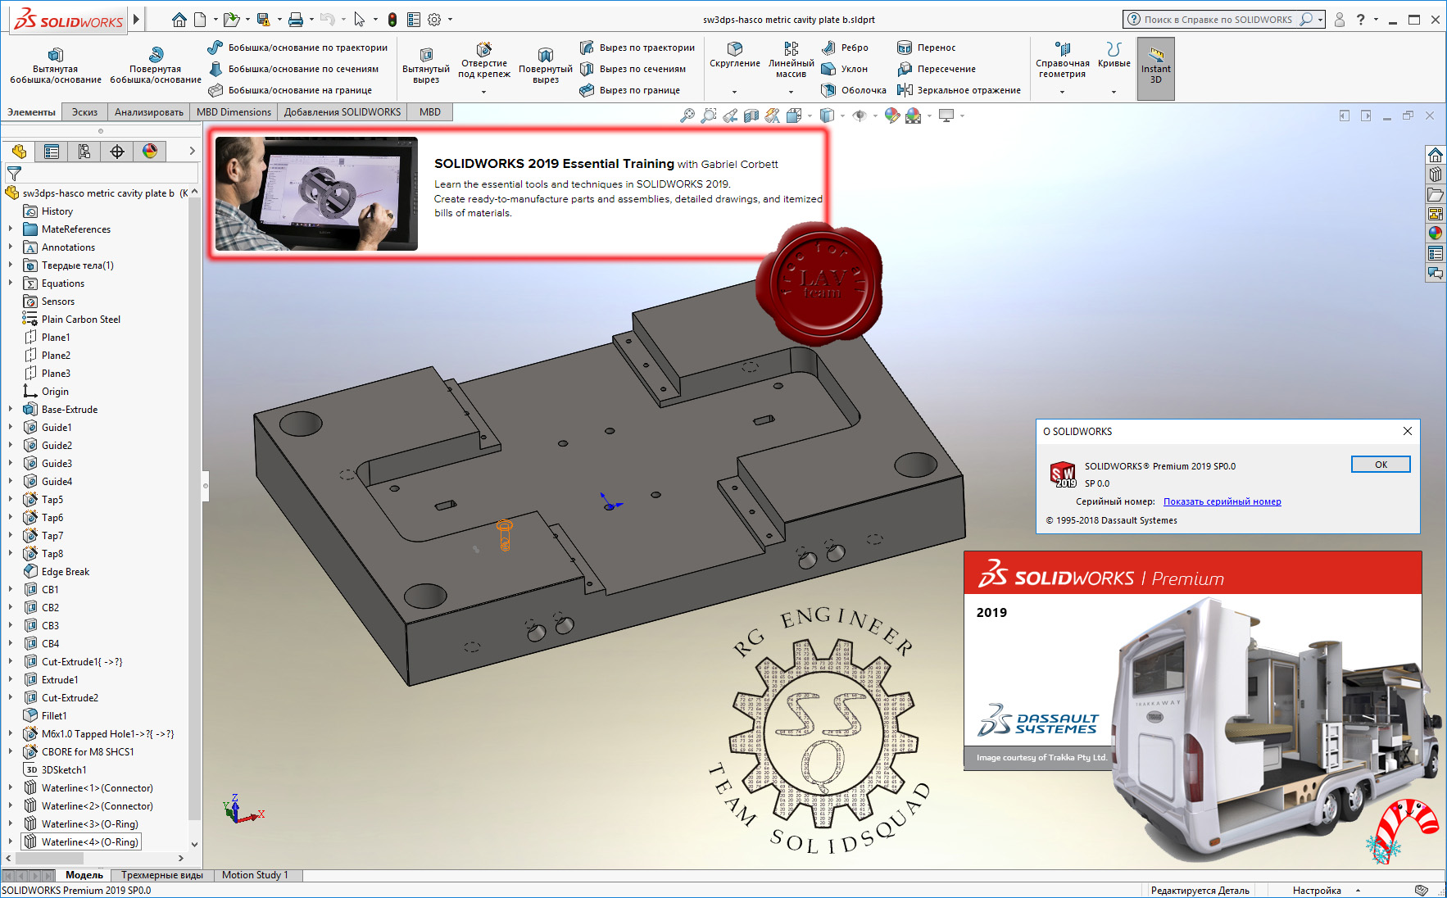Open the Трехмерные виды tab
This screenshot has width=1447, height=898.
[162, 875]
